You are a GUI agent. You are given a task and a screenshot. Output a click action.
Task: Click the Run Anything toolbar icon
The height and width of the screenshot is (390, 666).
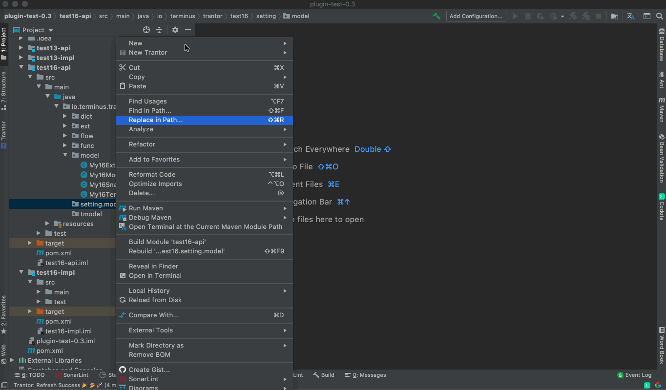pyautogui.click(x=647, y=16)
